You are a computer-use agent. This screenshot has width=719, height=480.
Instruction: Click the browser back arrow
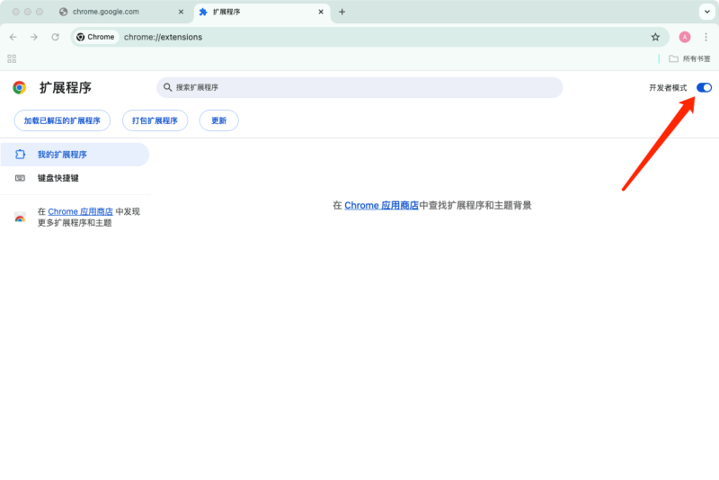point(13,37)
